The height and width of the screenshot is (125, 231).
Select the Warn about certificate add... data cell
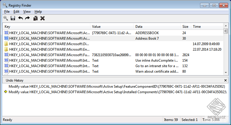click(x=157, y=71)
